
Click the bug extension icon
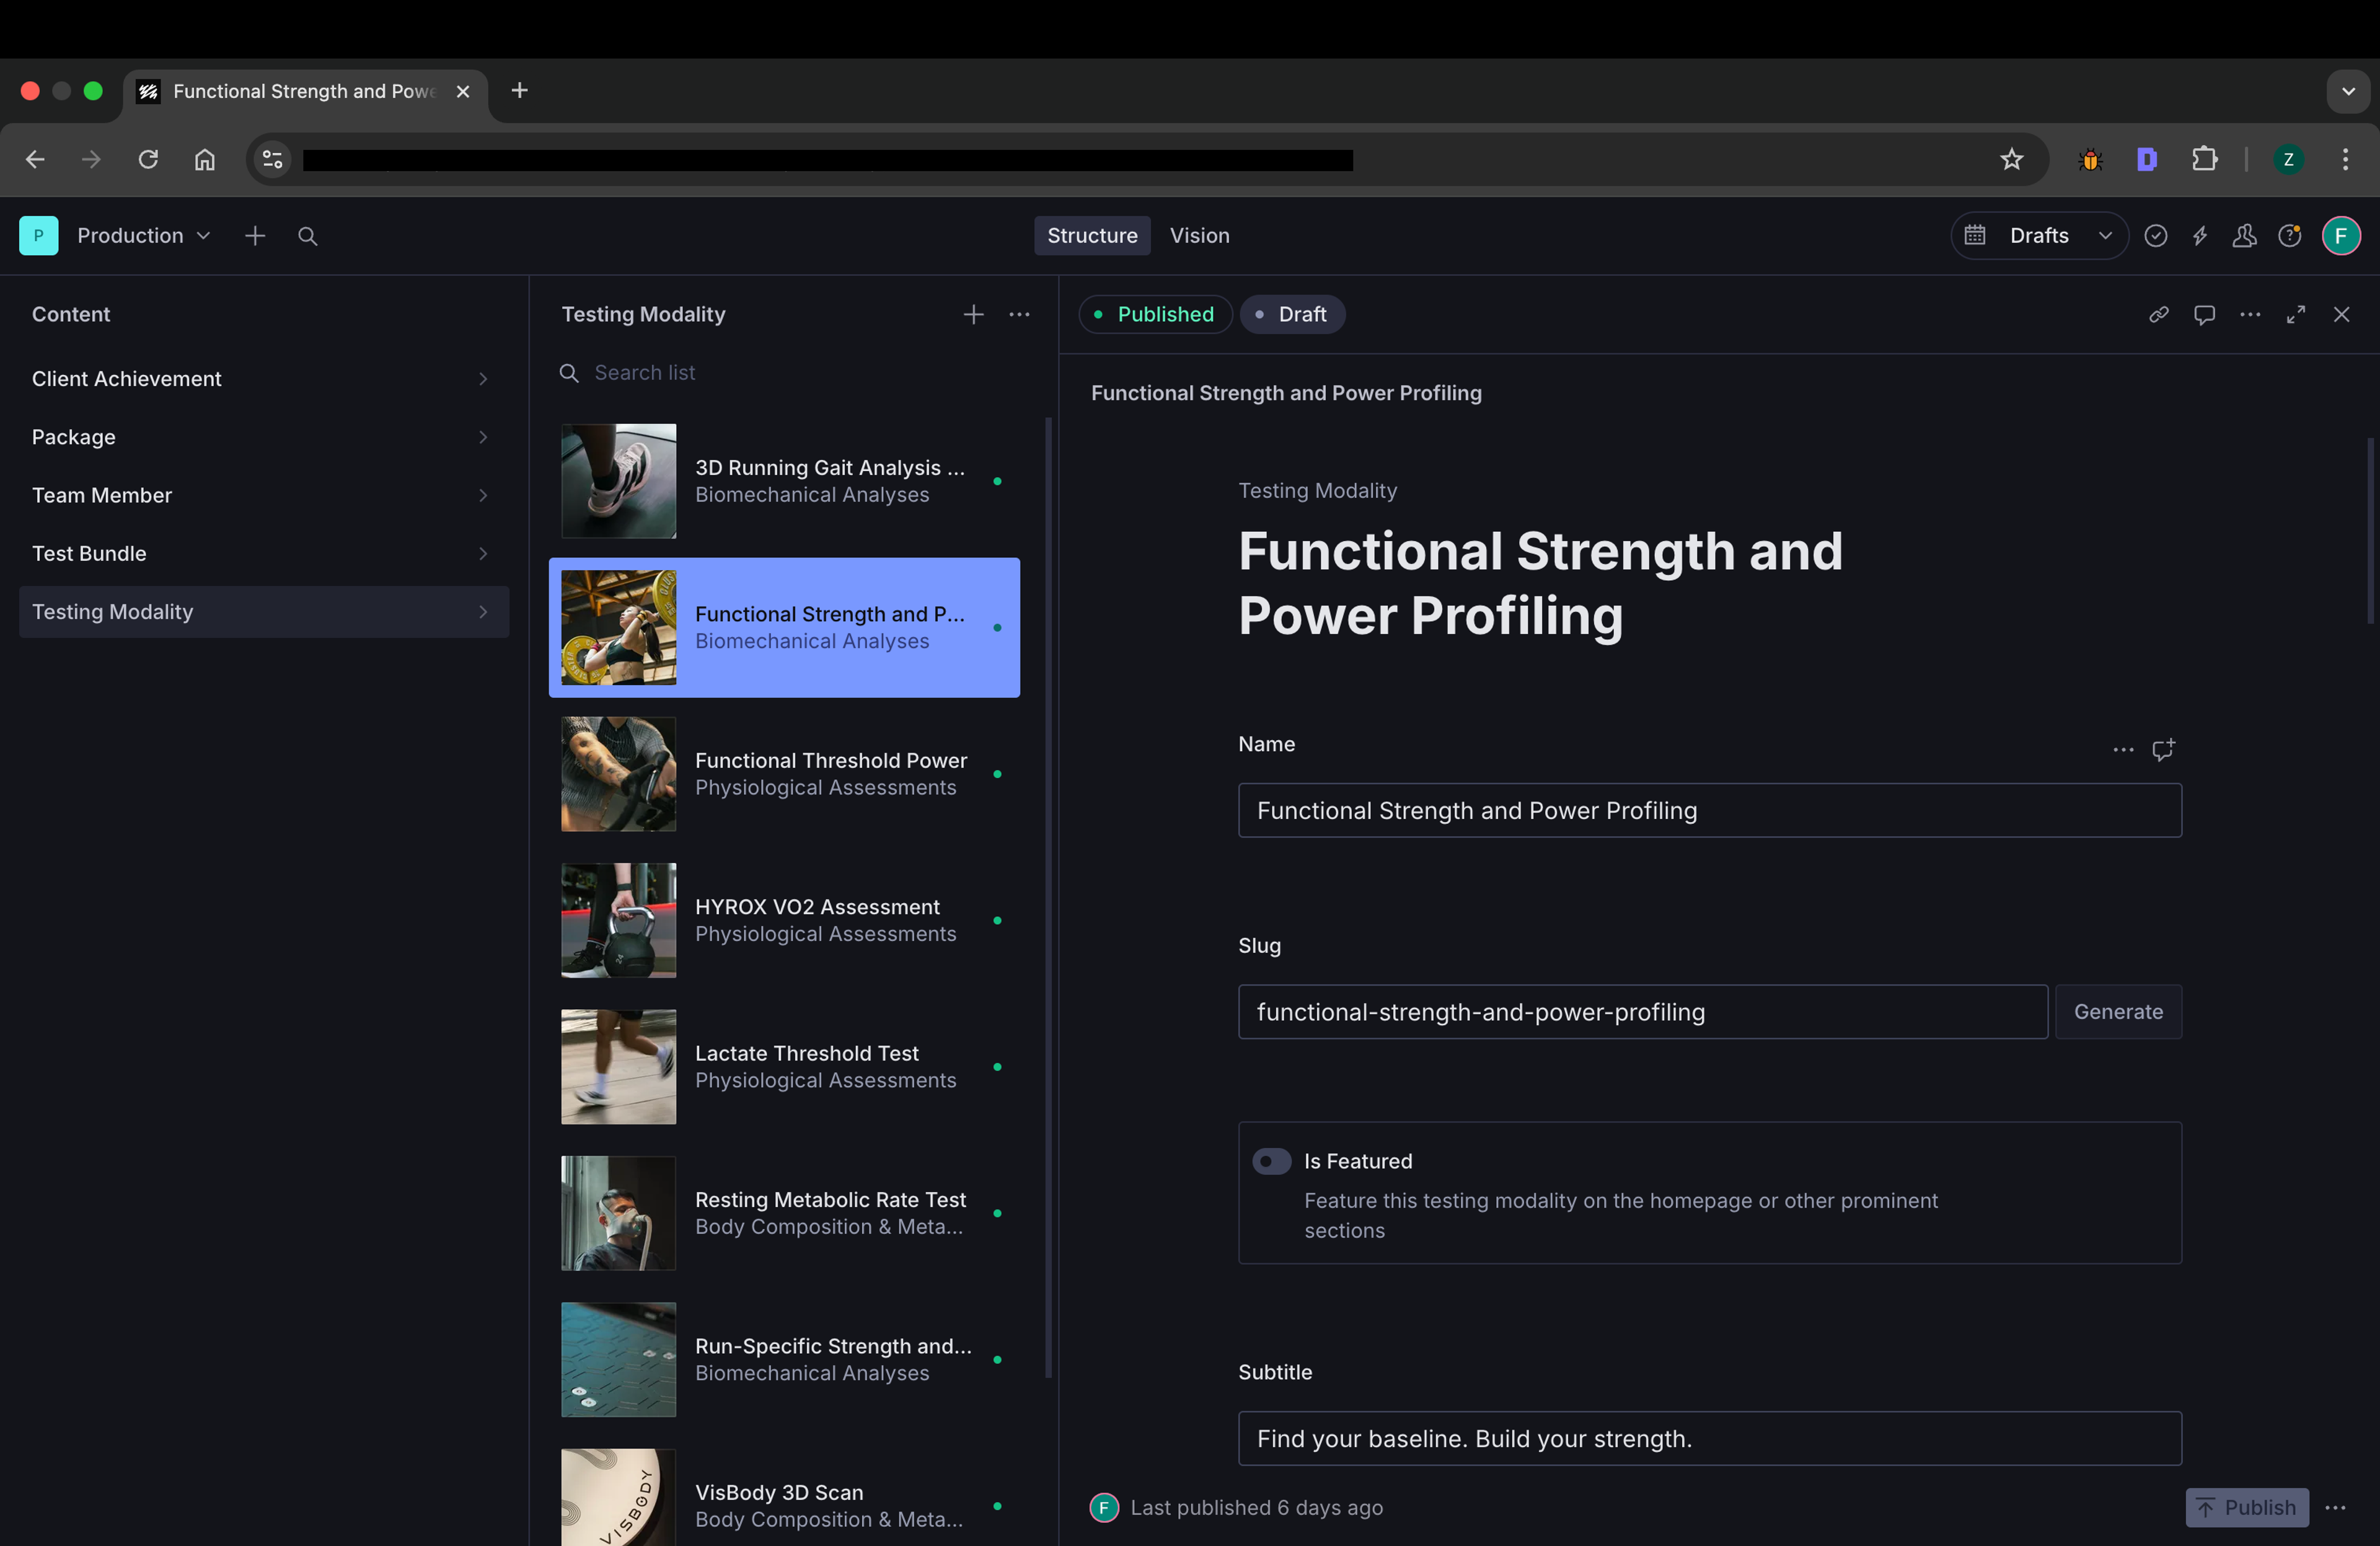click(2090, 160)
